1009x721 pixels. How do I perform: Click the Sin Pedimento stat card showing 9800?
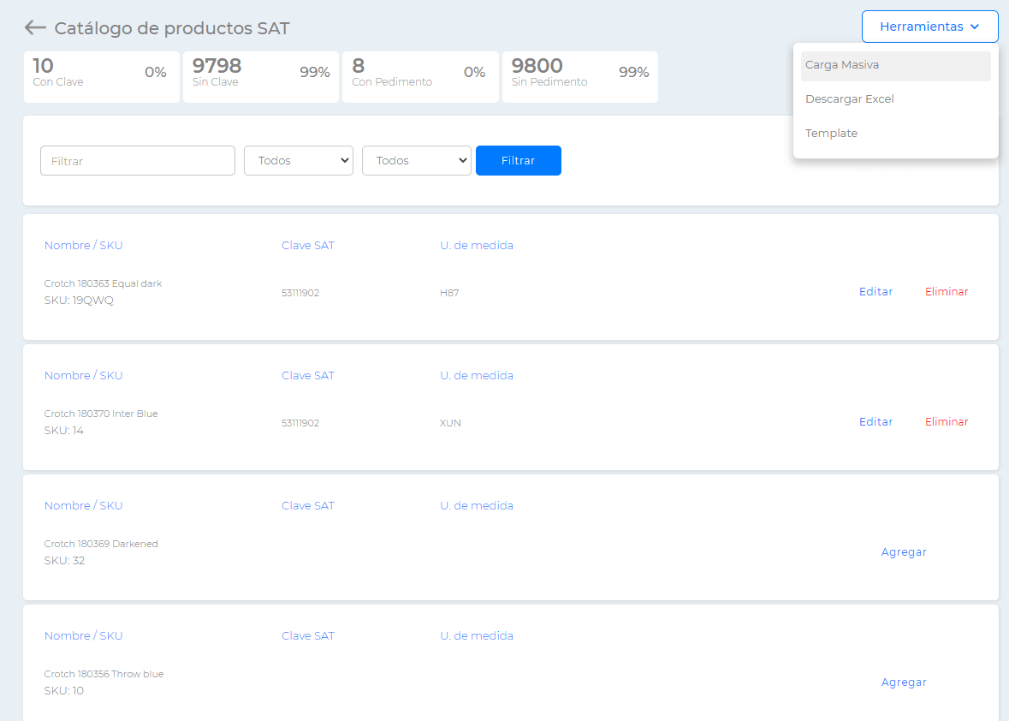pyautogui.click(x=579, y=77)
